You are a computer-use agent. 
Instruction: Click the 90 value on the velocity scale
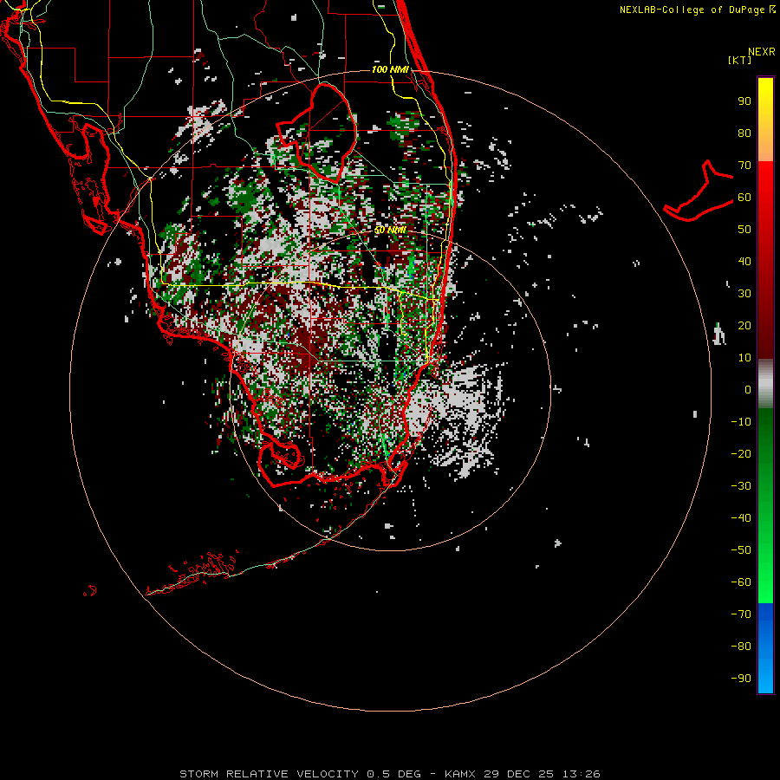(x=744, y=101)
